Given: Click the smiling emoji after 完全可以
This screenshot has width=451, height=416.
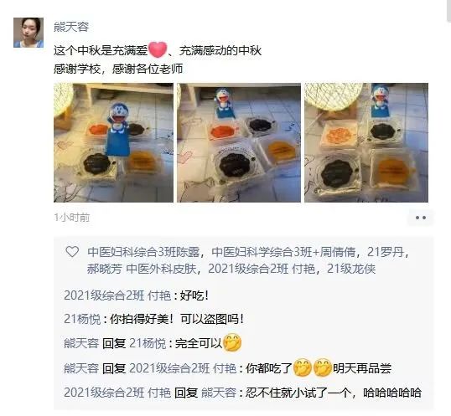Looking at the screenshot, I should 232,342.
